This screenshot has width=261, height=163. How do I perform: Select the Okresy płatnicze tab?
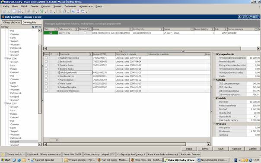click(x=12, y=22)
